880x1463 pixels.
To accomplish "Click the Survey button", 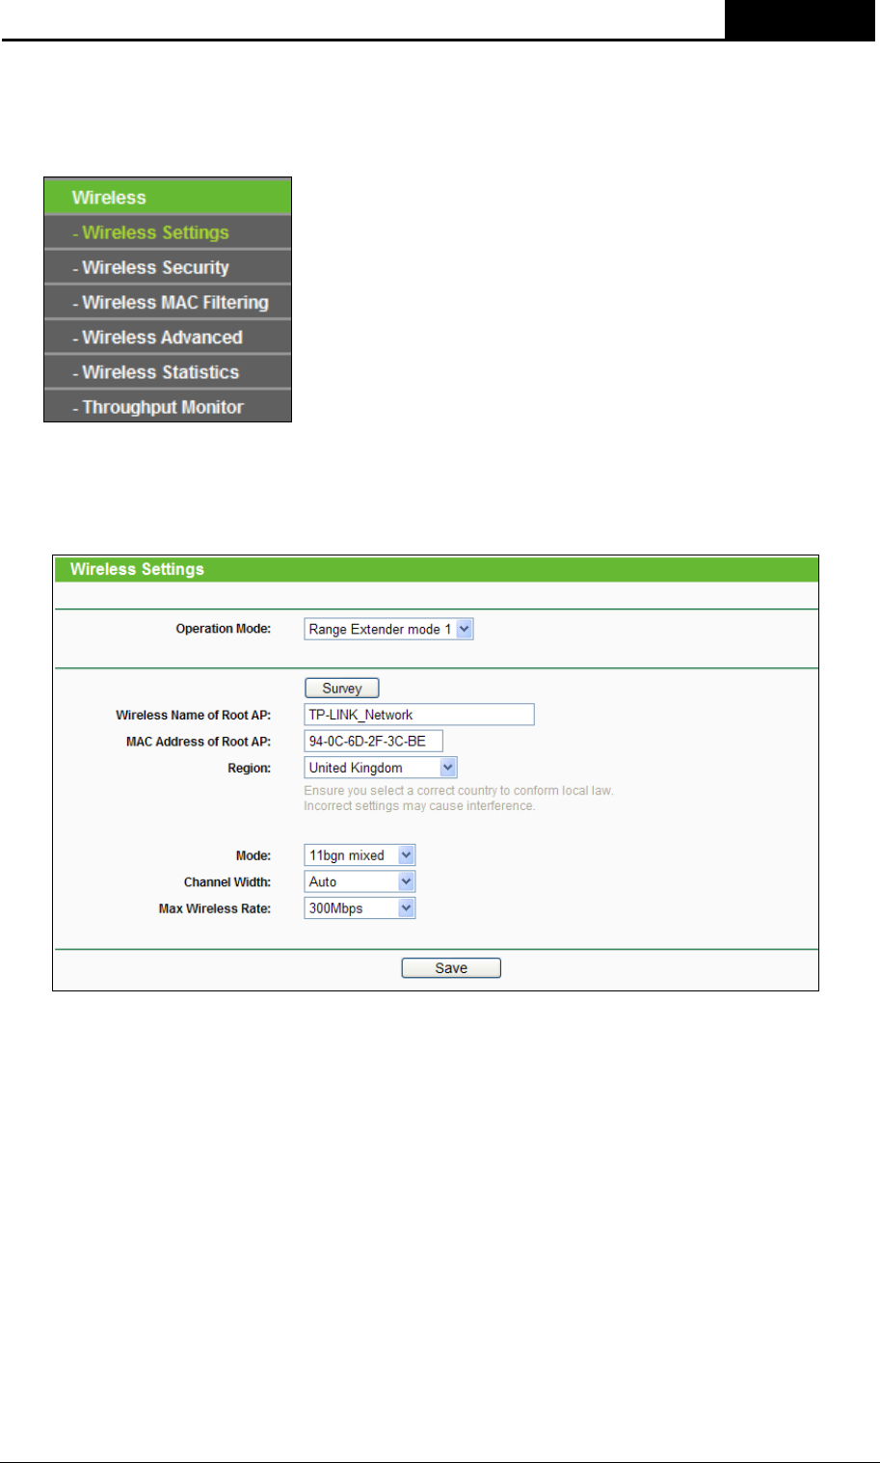I will [342, 689].
